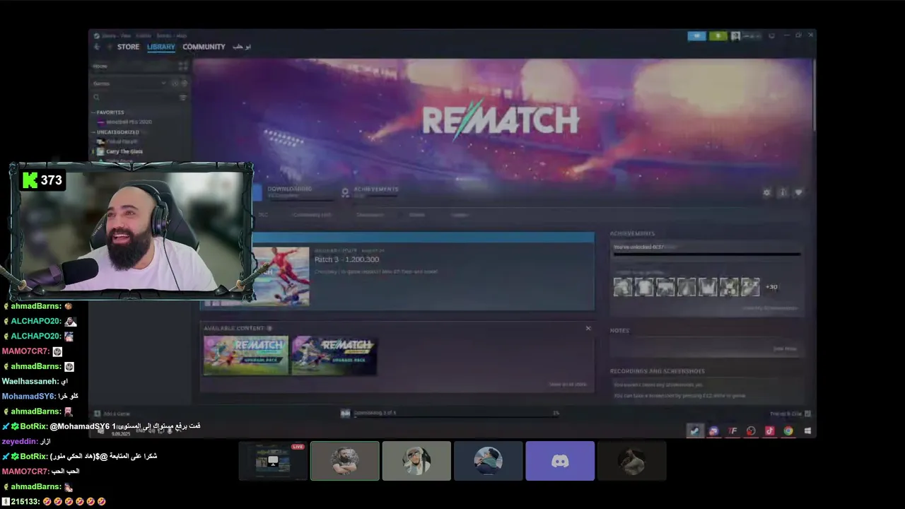
Task: Switch library to grid collections view icon
Action: (x=183, y=66)
